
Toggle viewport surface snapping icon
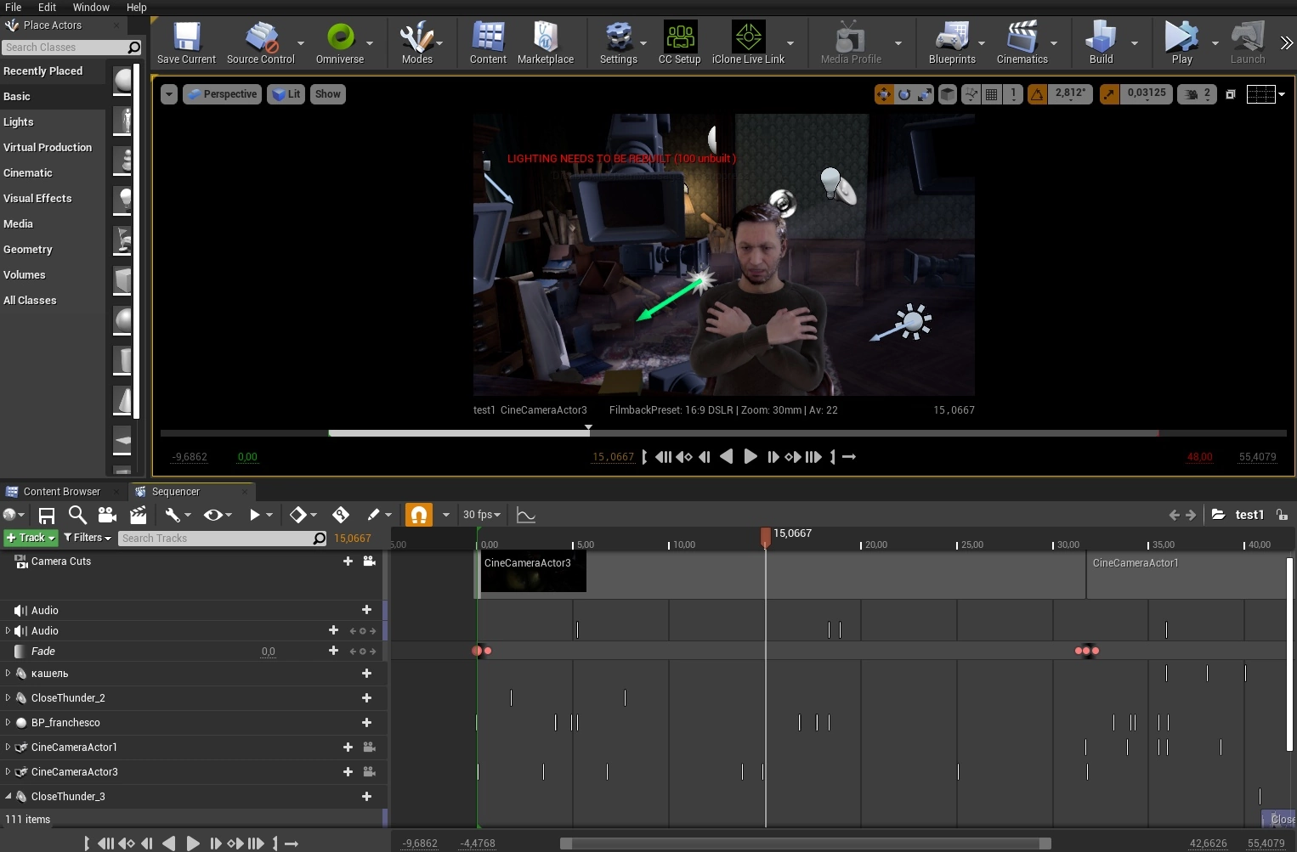point(971,94)
